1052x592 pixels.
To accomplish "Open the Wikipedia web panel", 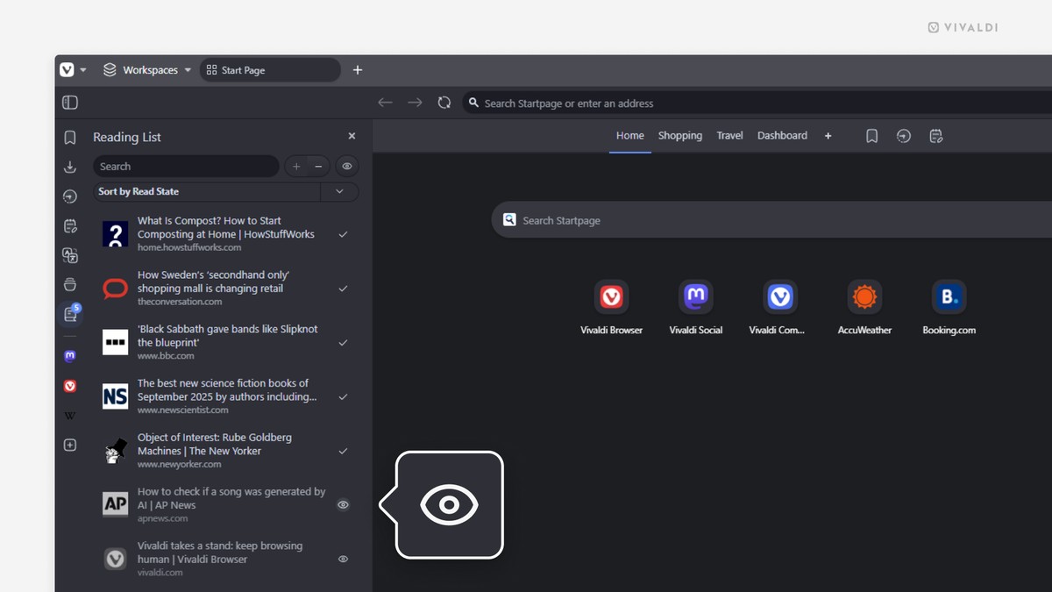I will click(70, 415).
